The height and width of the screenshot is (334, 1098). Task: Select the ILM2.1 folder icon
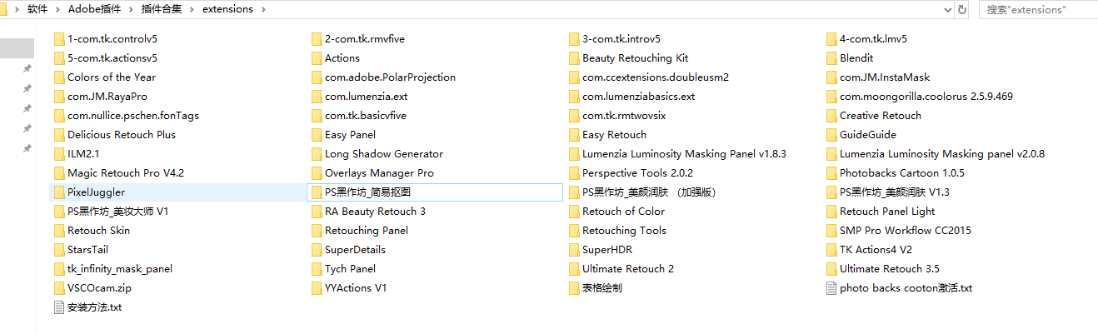[59, 154]
